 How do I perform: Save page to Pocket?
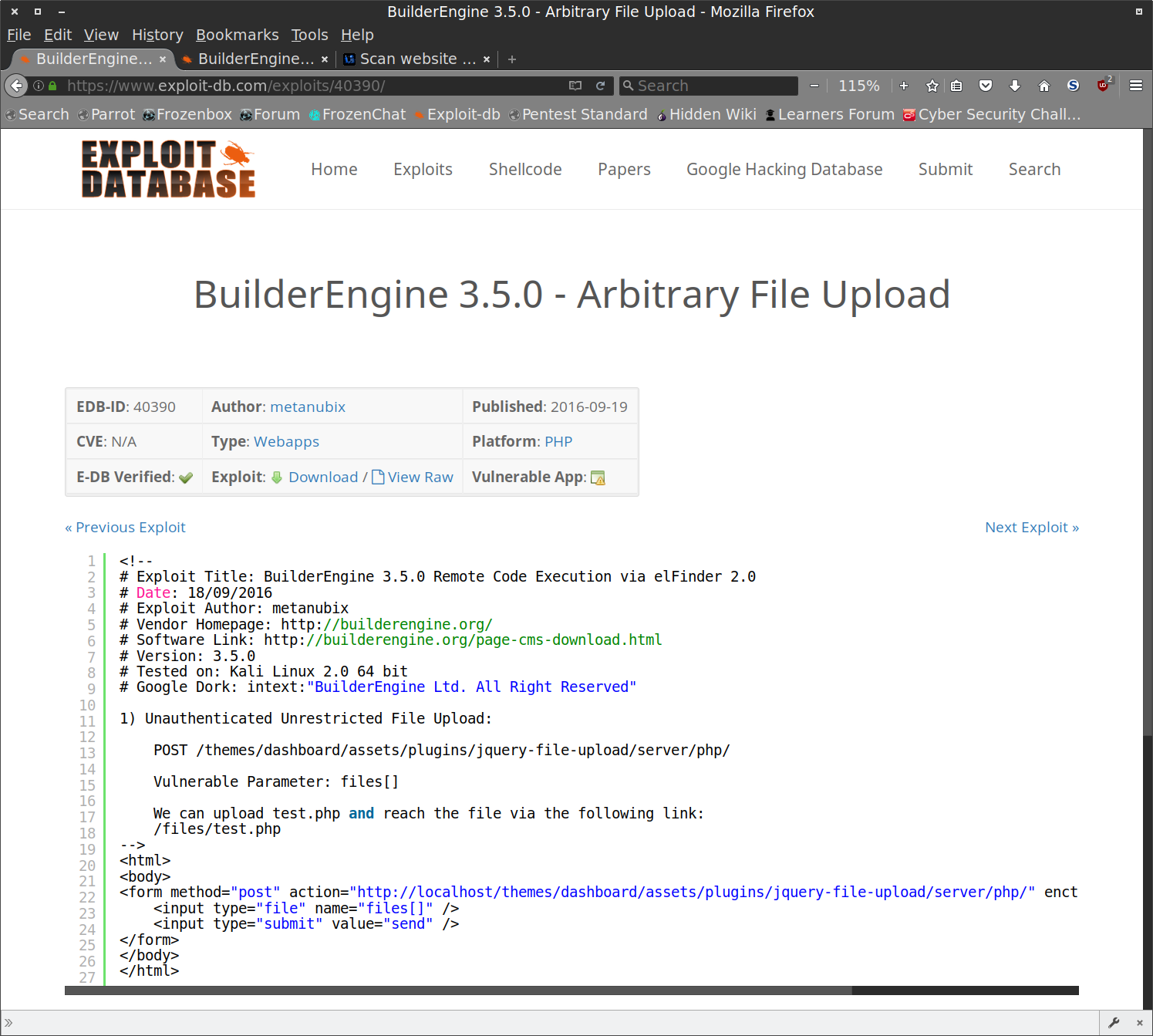[986, 86]
